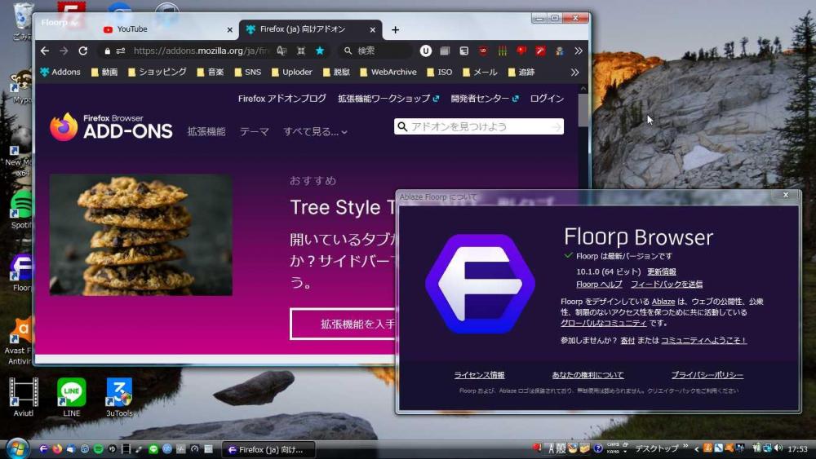Click the QR code icon in address bar

[x=301, y=51]
